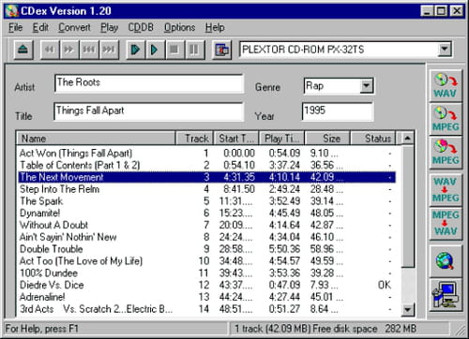Click the track list scroll down arrow
The height and width of the screenshot is (339, 469).
coord(407,309)
